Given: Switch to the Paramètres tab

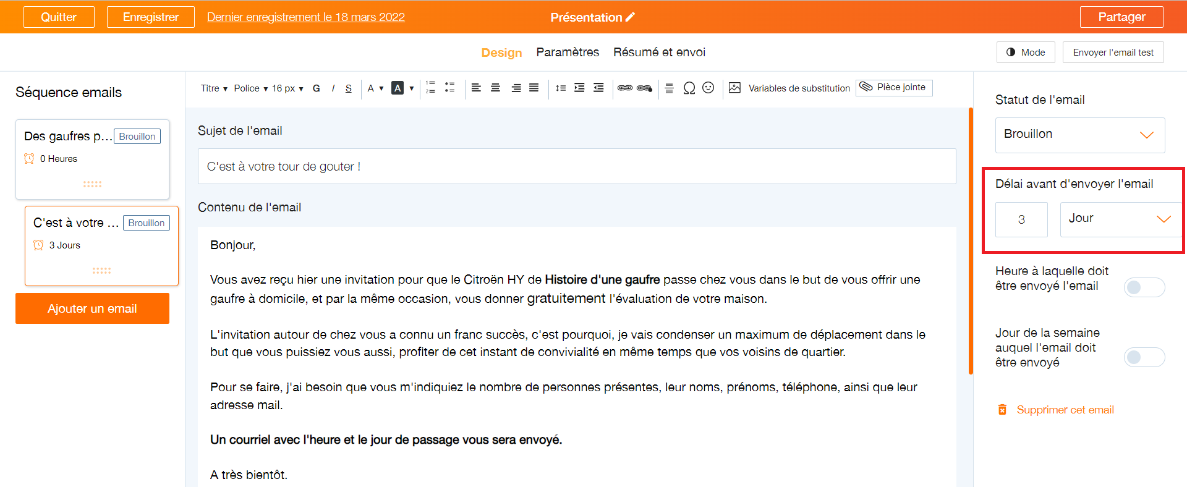Looking at the screenshot, I should (x=568, y=53).
